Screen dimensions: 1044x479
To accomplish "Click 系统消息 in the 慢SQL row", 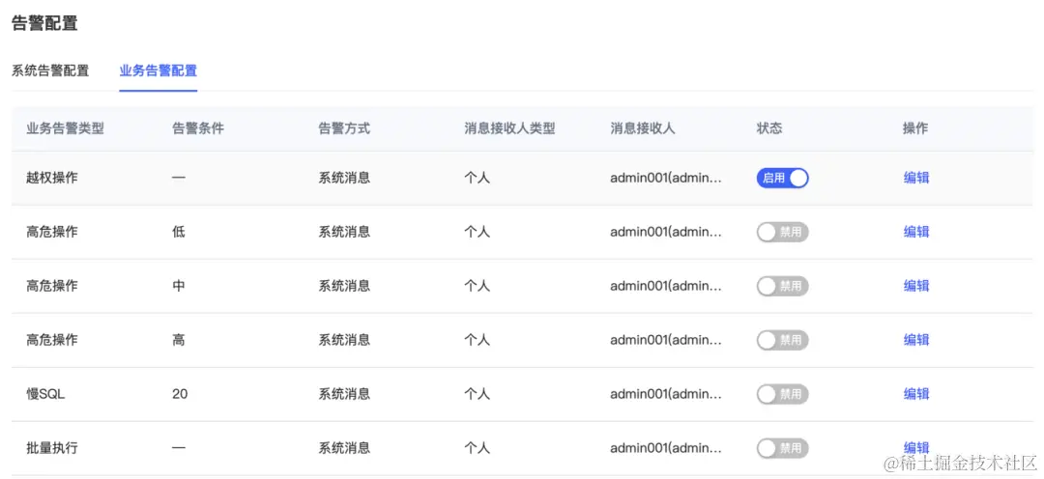I will (x=344, y=394).
